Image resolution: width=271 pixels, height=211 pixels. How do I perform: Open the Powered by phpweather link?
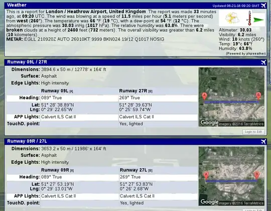tap(245, 54)
